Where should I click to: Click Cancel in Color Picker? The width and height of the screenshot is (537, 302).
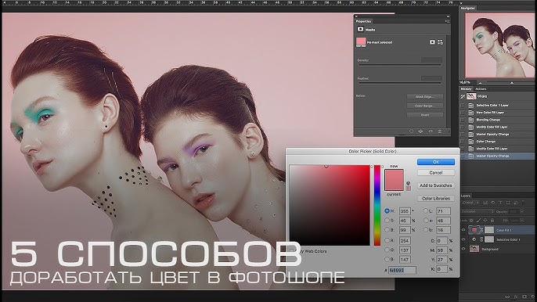coord(435,173)
